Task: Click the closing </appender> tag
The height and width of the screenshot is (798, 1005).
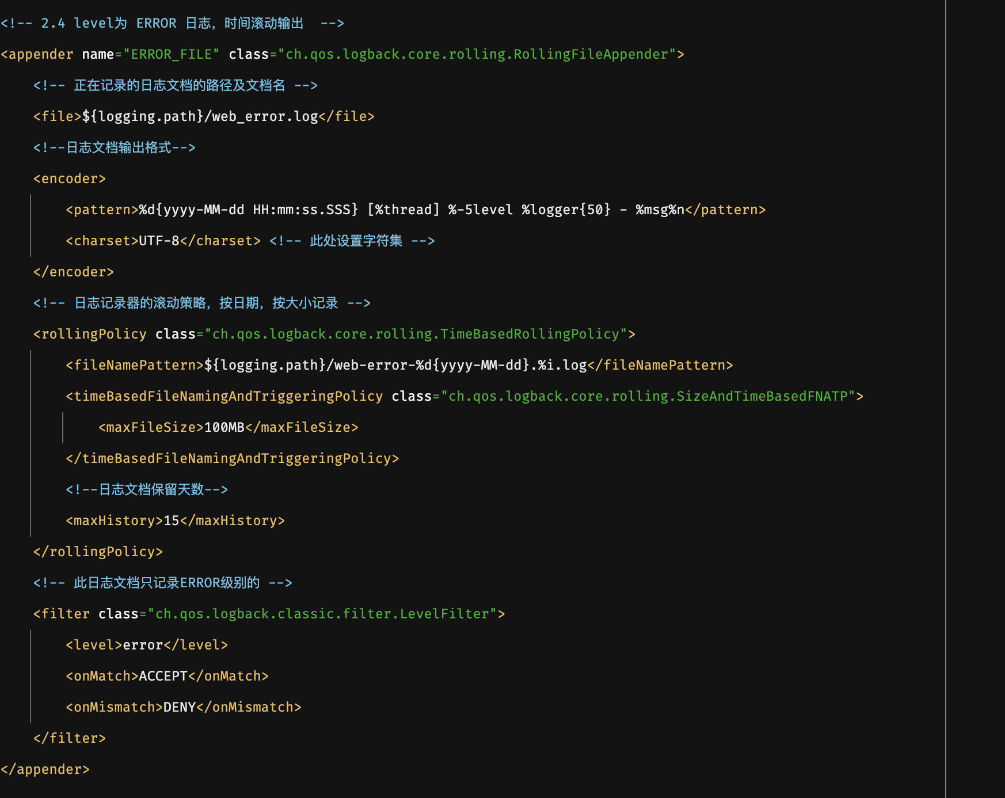Action: point(45,769)
